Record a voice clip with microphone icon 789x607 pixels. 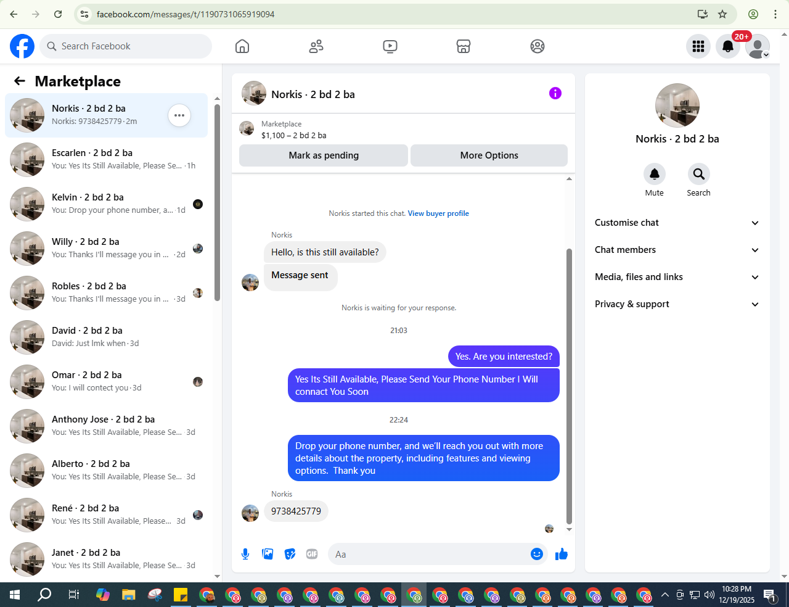tap(245, 554)
